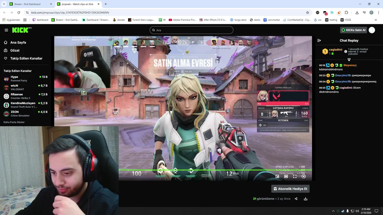This screenshot has height=215, width=383.
Task: Collapse the Chat Replay panel icon
Action: (319, 40)
